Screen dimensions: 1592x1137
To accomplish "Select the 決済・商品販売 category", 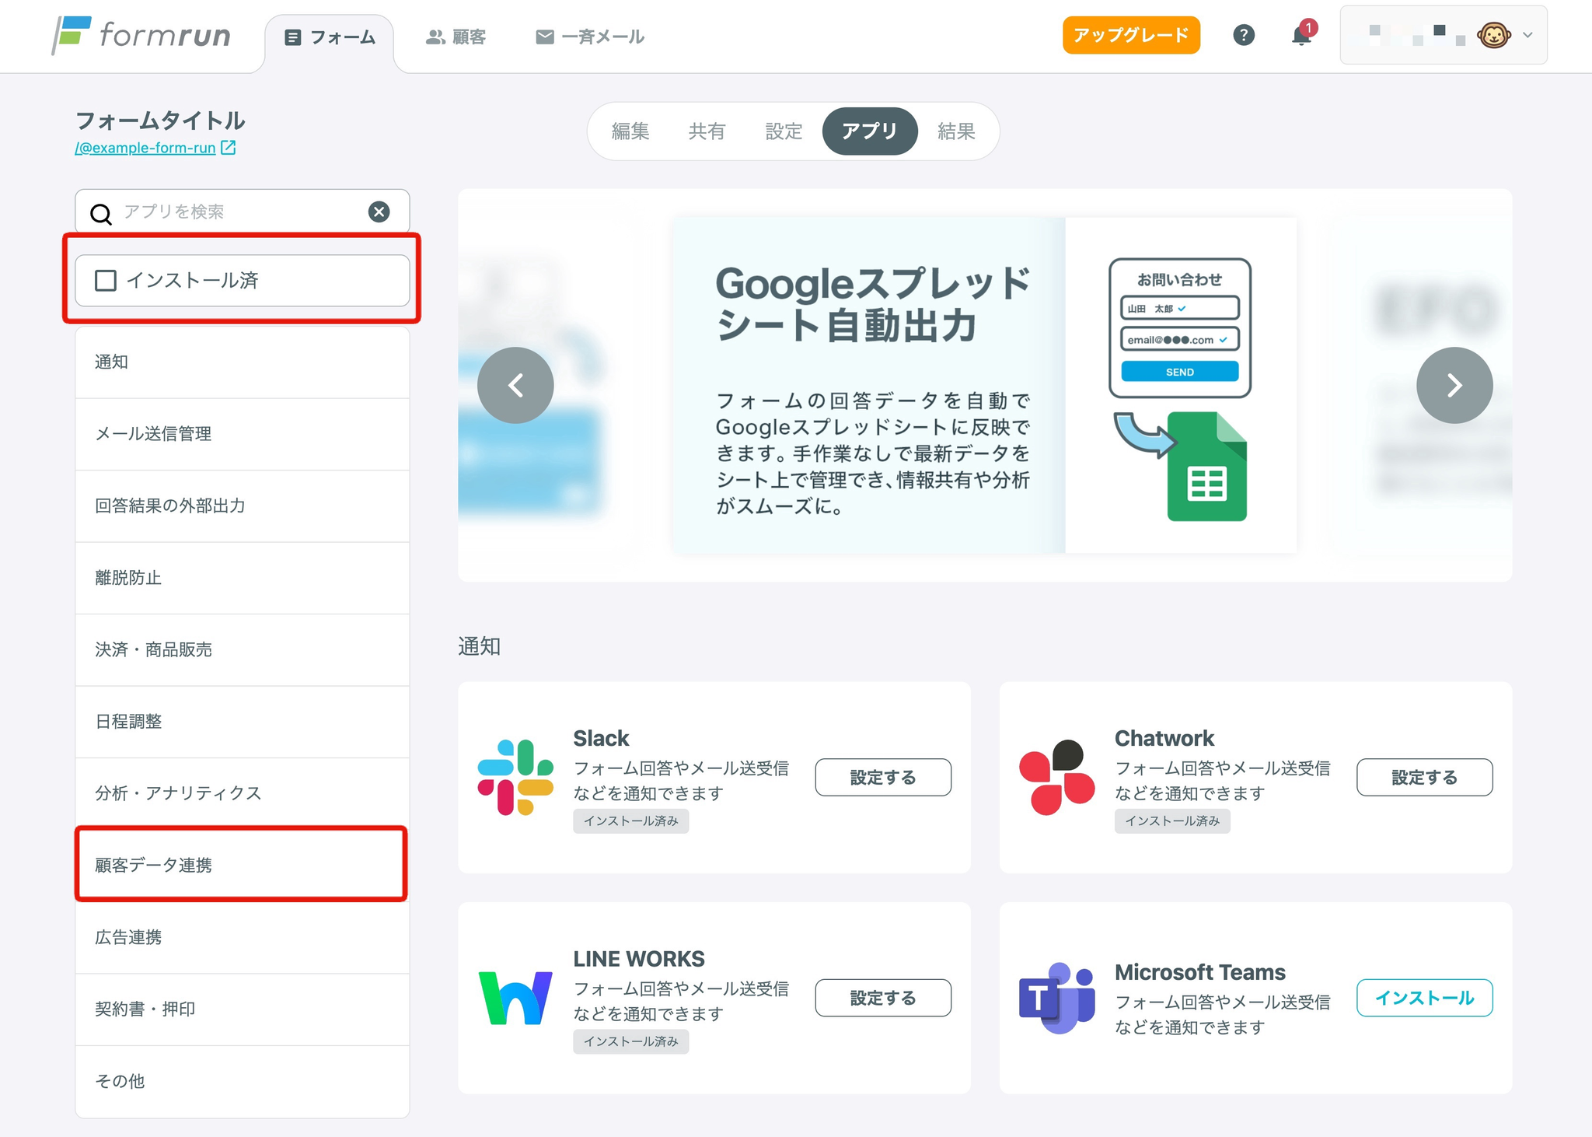I will coord(242,650).
